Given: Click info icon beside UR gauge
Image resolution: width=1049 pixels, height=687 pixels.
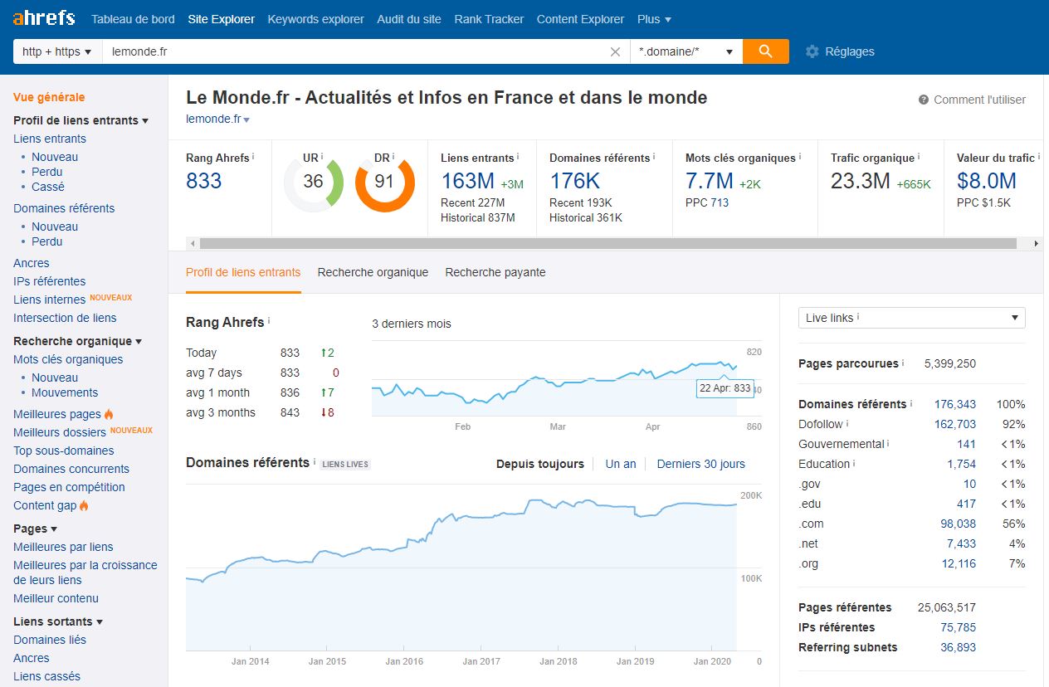Looking at the screenshot, I should (x=322, y=157).
